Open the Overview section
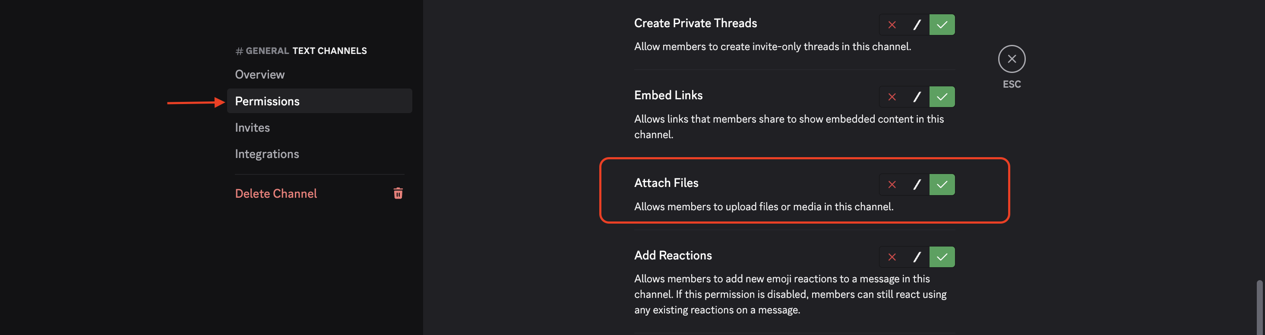Viewport: 1265px width, 335px height. (259, 74)
